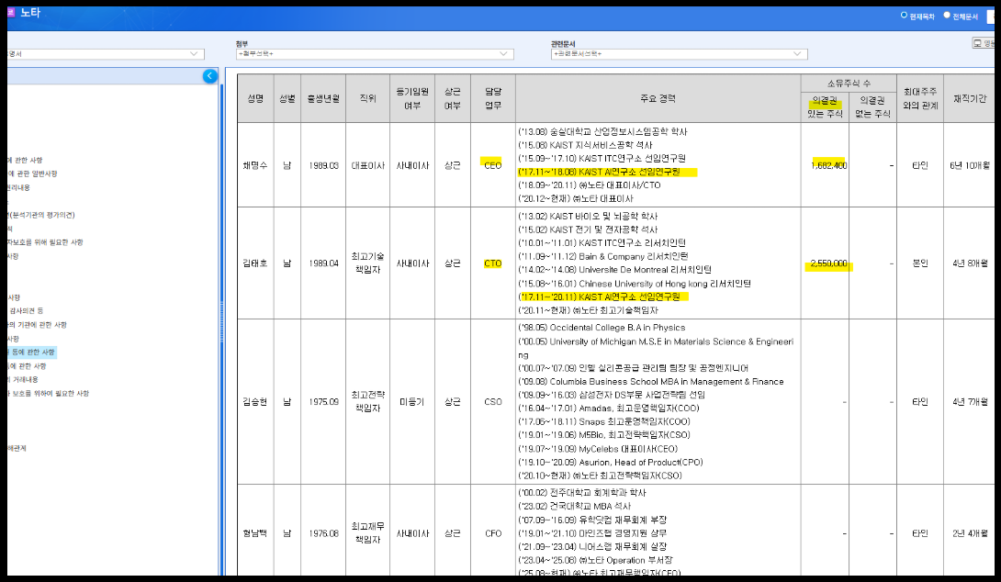Click the 노타 app icon in the title bar
Viewport: 1001px width, 582px height.
(9, 14)
